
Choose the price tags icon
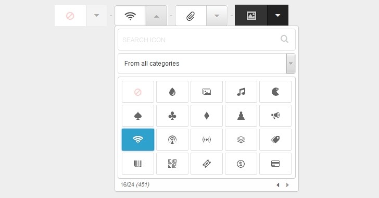(x=275, y=140)
